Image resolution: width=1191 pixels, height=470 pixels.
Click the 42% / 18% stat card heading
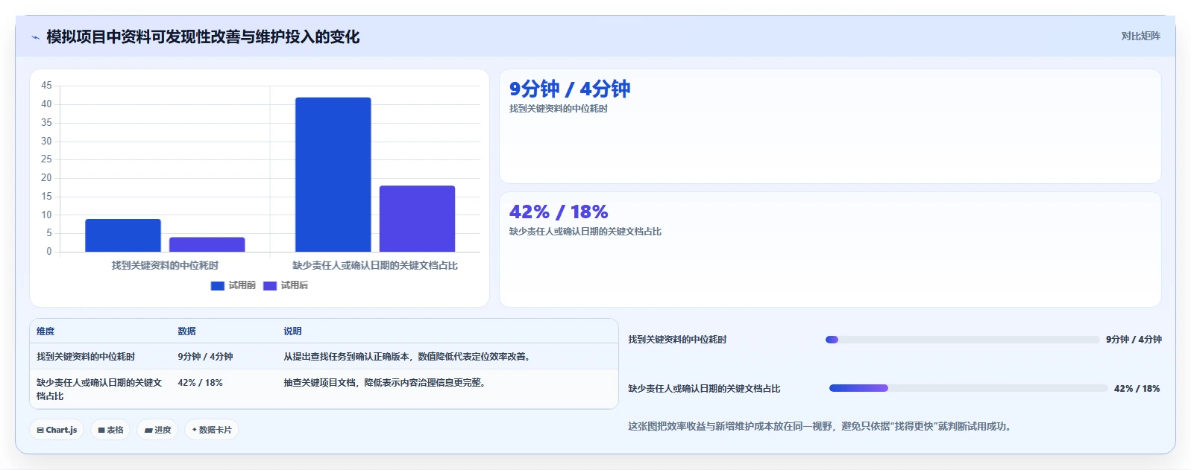coord(559,212)
